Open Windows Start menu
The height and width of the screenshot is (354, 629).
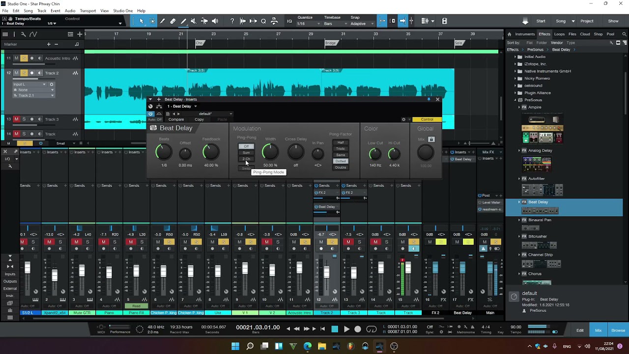(235, 346)
